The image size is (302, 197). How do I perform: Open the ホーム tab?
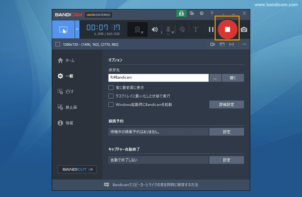pyautogui.click(x=66, y=61)
